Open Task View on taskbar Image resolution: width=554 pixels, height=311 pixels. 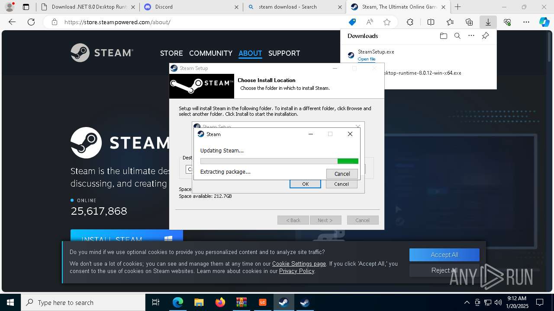point(156,302)
